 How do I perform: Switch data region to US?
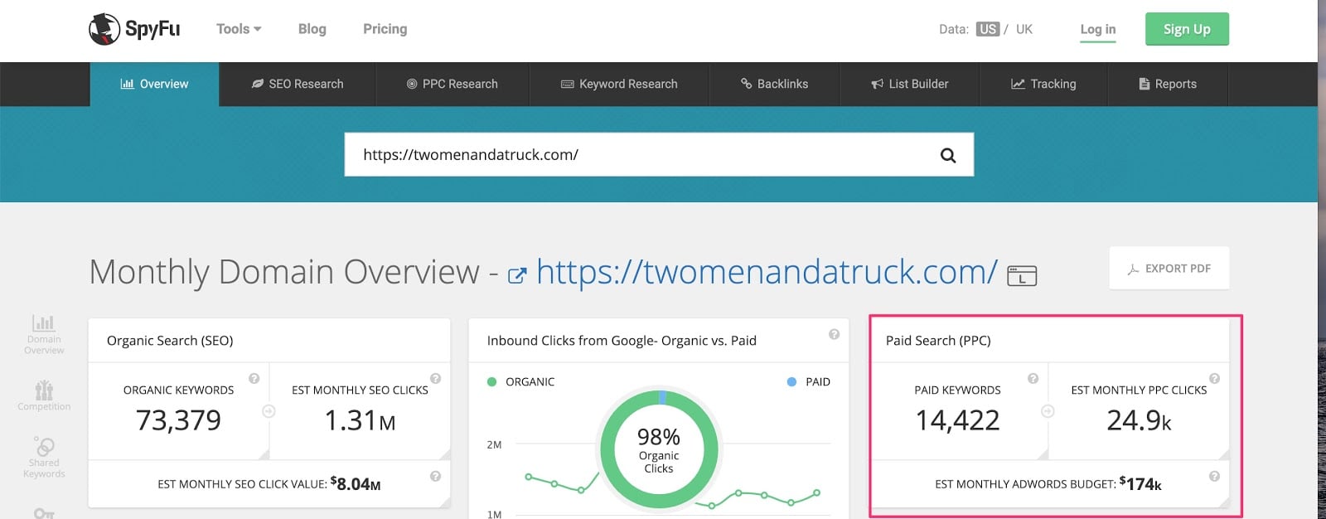[987, 29]
